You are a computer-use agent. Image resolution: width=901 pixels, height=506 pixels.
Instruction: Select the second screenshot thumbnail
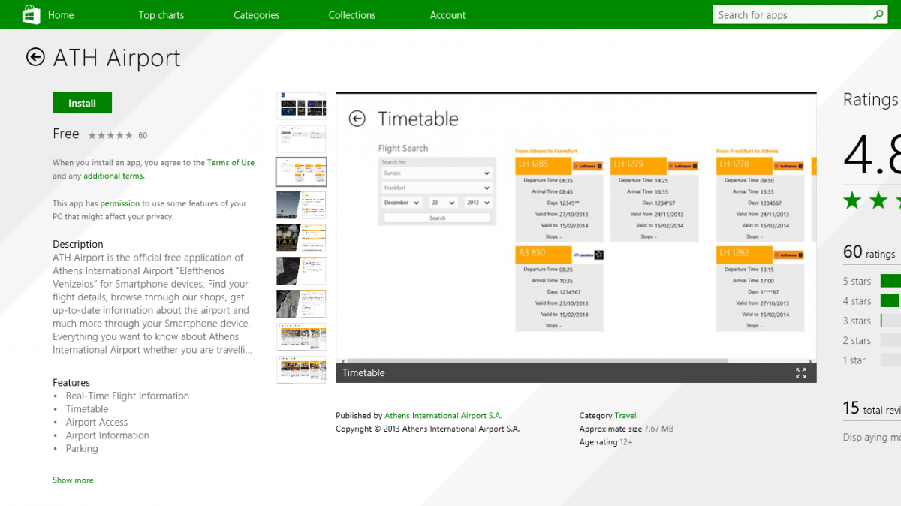[301, 139]
